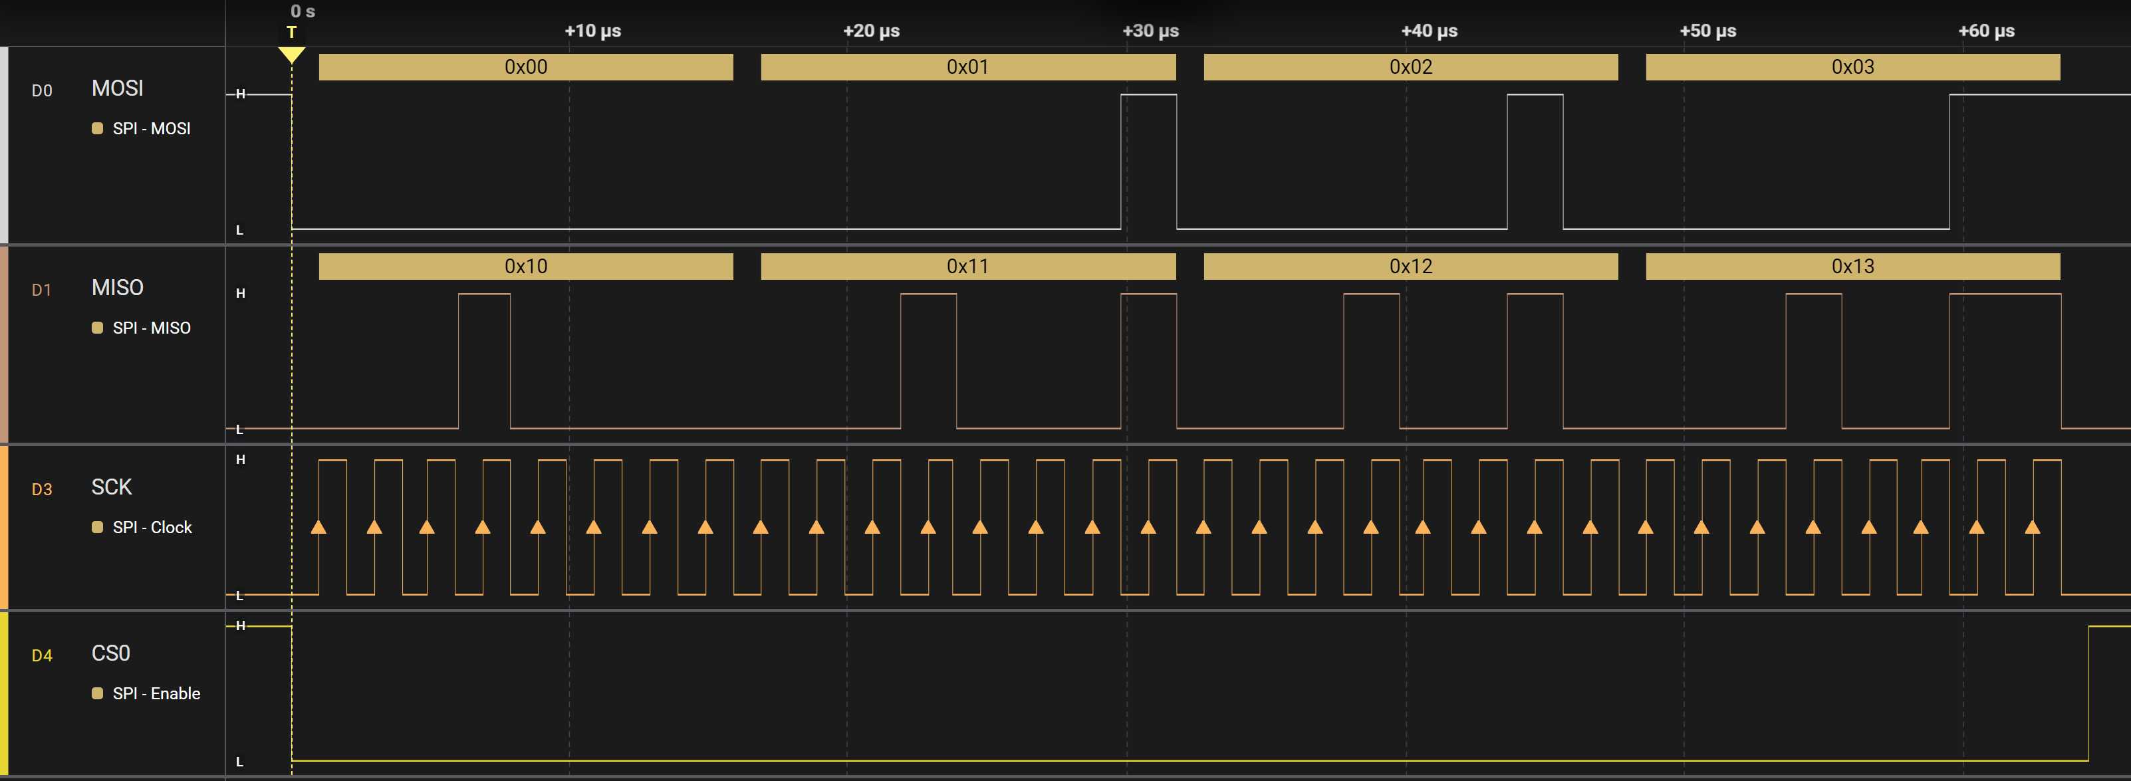This screenshot has width=2131, height=781.
Task: Click the SPI - MOSI analyzer icon on D0
Action: point(97,128)
